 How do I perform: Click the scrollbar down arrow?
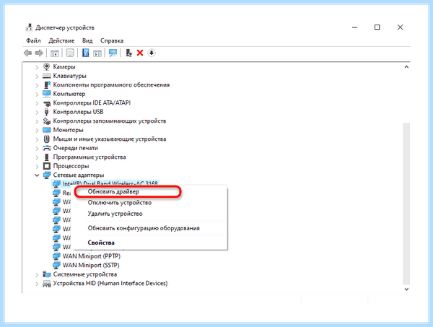pos(406,289)
